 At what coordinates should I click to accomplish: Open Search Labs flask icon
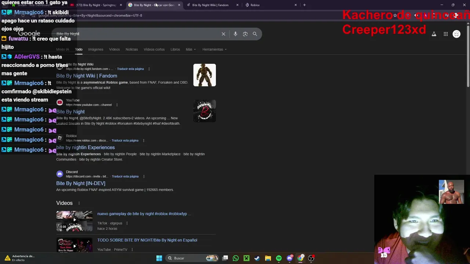[x=434, y=34]
